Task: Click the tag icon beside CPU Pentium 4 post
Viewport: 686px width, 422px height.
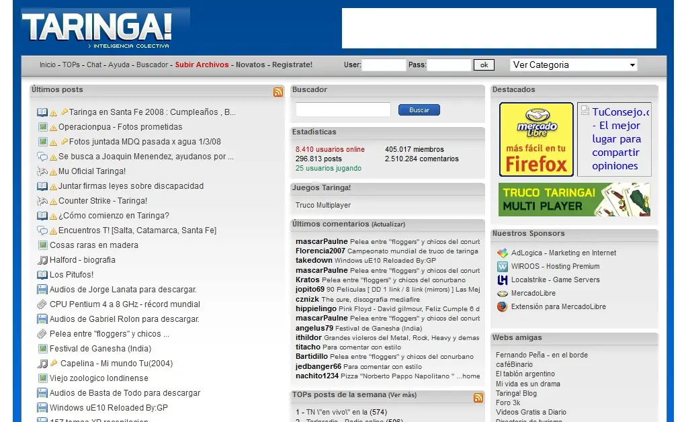Action: pos(42,304)
